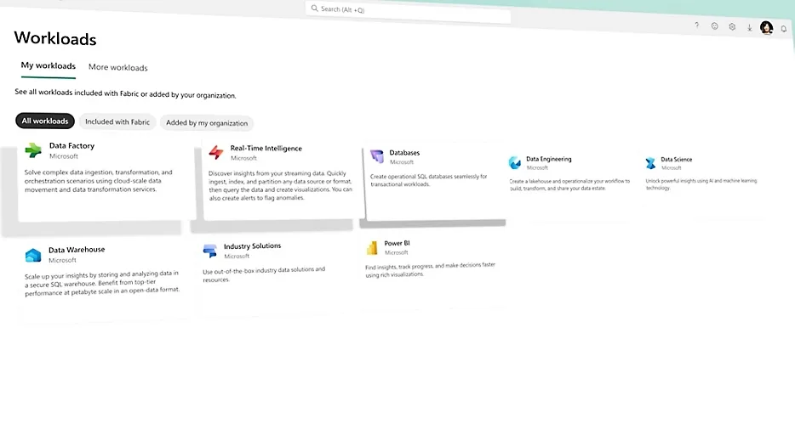Open the Industry Solutions card title
795x446 pixels.
[x=253, y=246]
